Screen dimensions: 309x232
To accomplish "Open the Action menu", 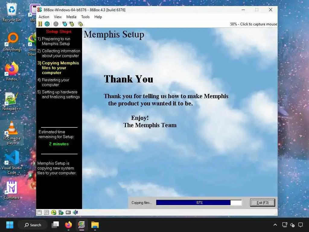I will pos(44,17).
